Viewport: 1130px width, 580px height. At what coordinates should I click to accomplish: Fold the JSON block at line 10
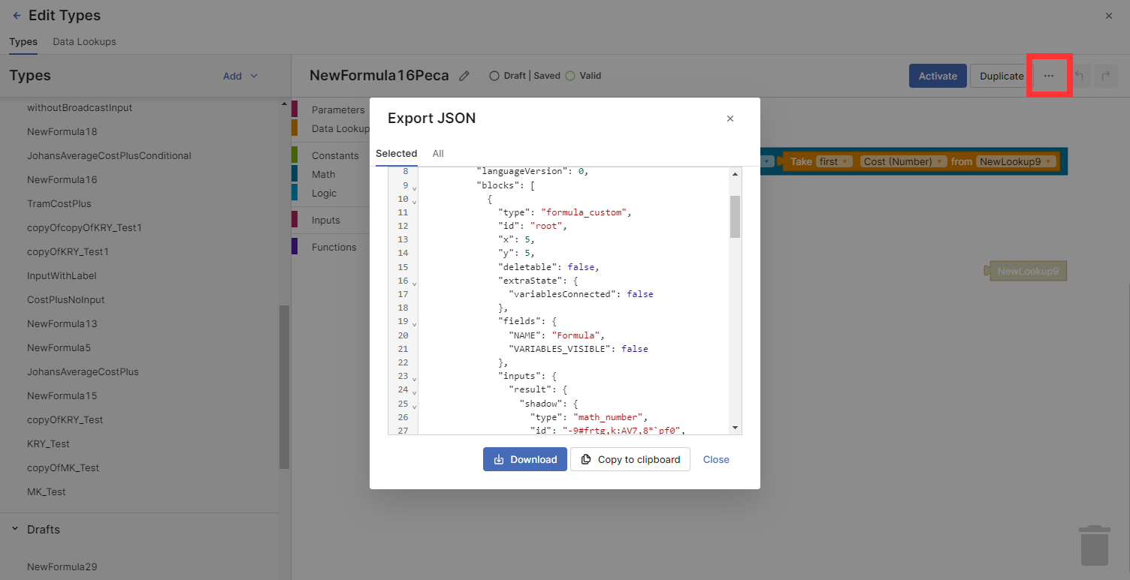415,200
